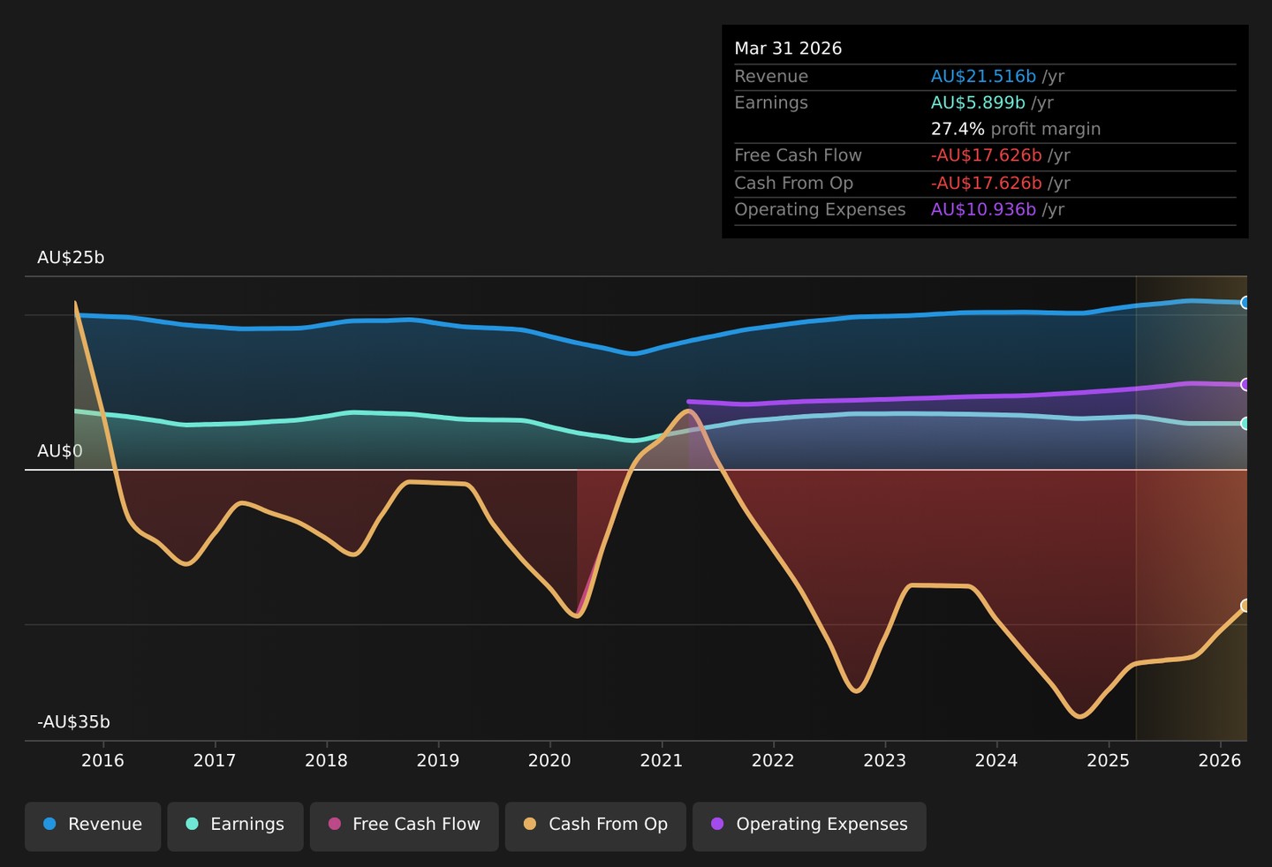Click the blue Revenue legend dot

[49, 824]
